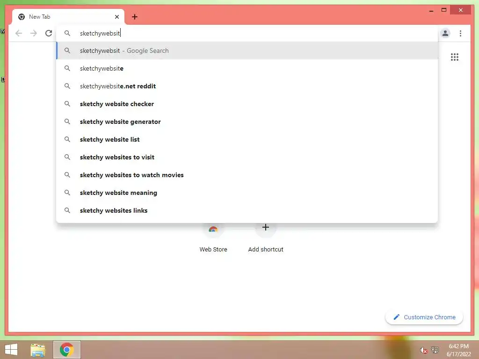Click the search icon in the address bar
Image resolution: width=479 pixels, height=359 pixels.
pos(67,33)
